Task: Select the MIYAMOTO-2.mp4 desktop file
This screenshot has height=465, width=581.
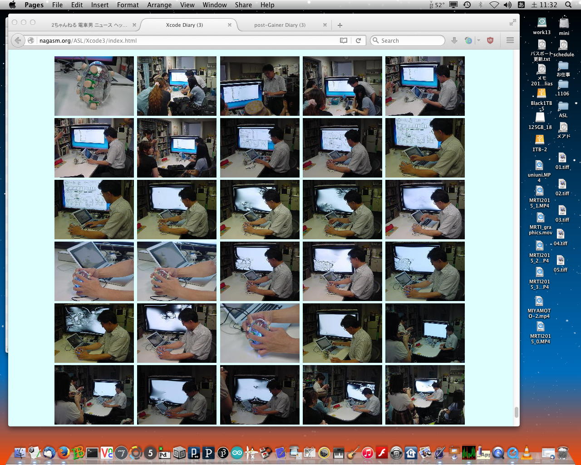Action: (539, 307)
